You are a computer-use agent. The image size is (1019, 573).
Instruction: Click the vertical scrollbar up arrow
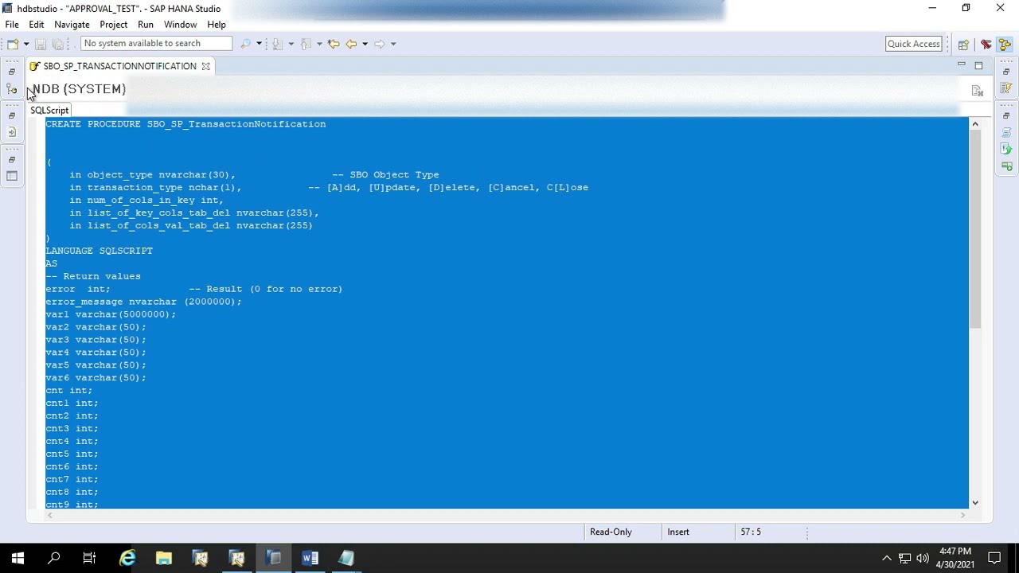(974, 124)
